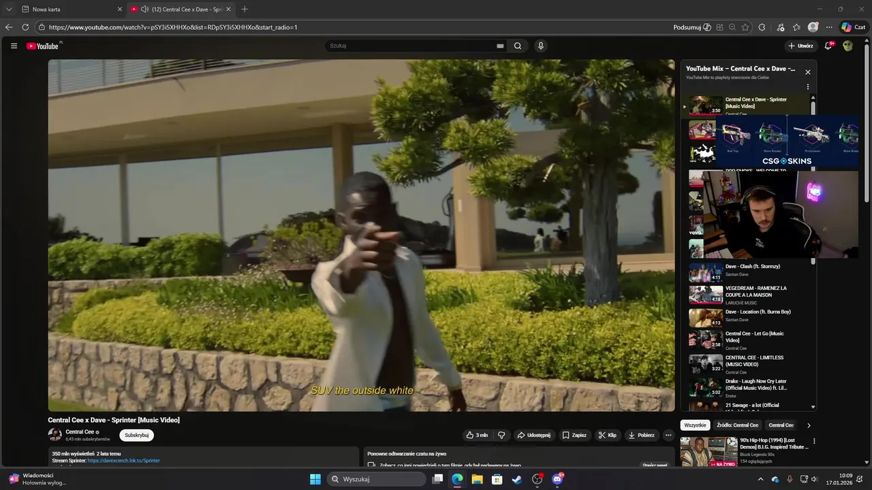872x490 pixels.
Task: Select the Central Cee x Dave browser tab
Action: [x=180, y=10]
